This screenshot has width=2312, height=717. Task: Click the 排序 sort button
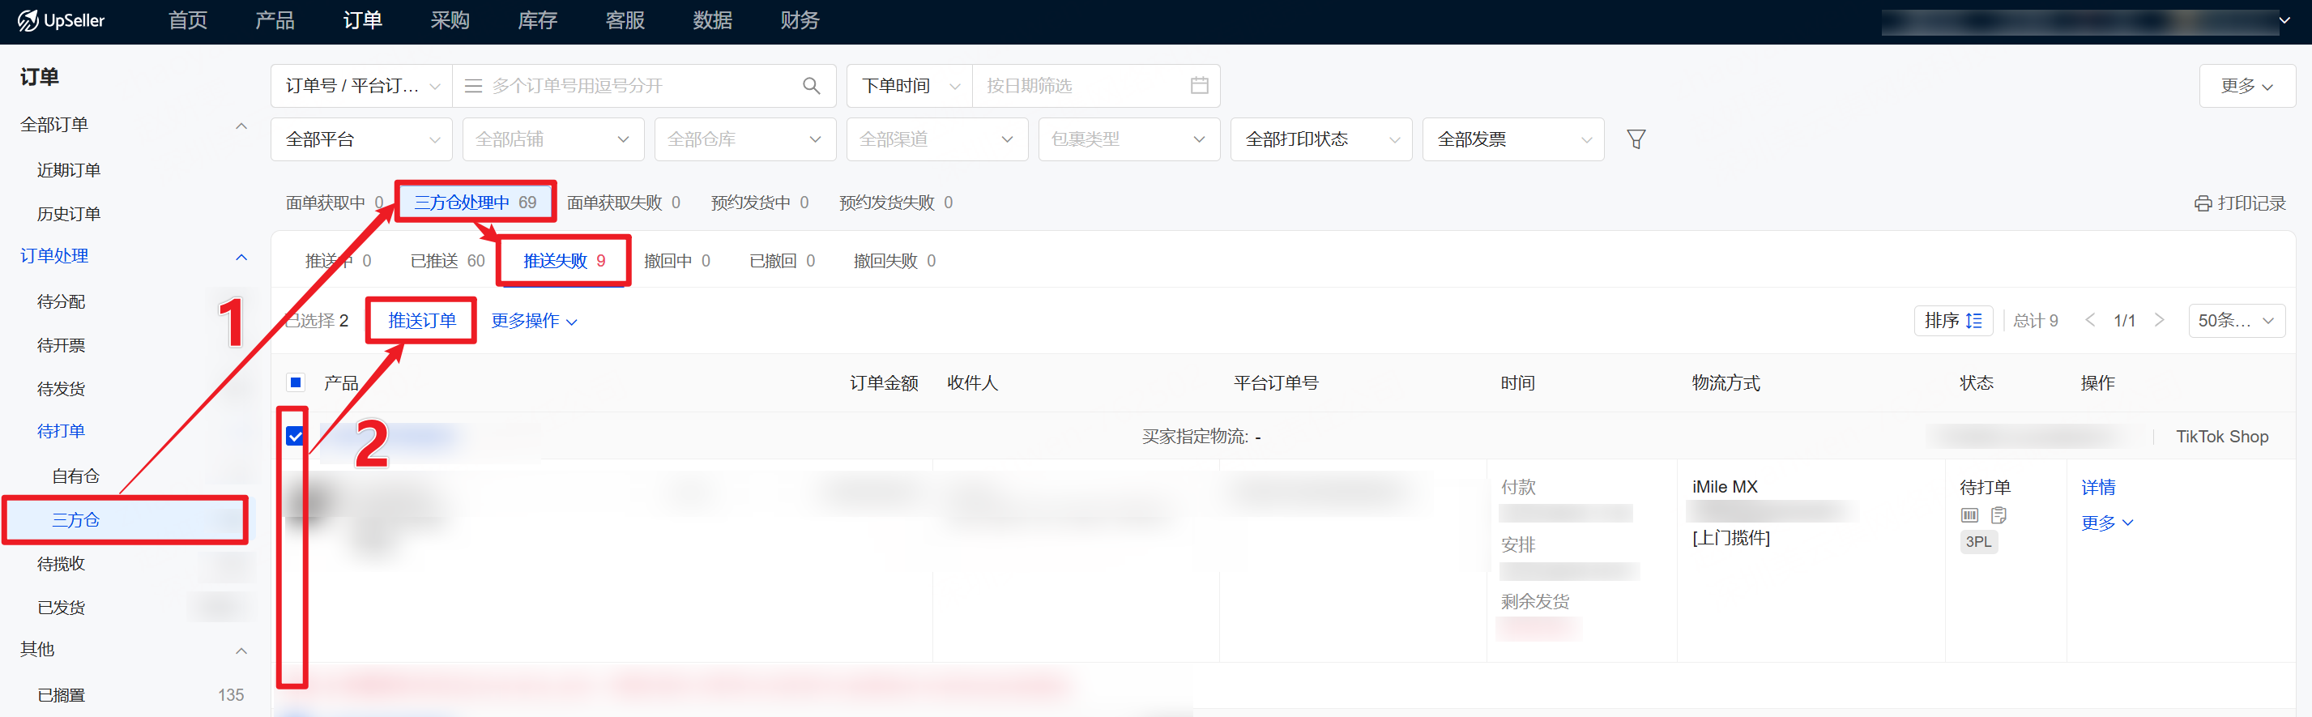coord(1952,322)
